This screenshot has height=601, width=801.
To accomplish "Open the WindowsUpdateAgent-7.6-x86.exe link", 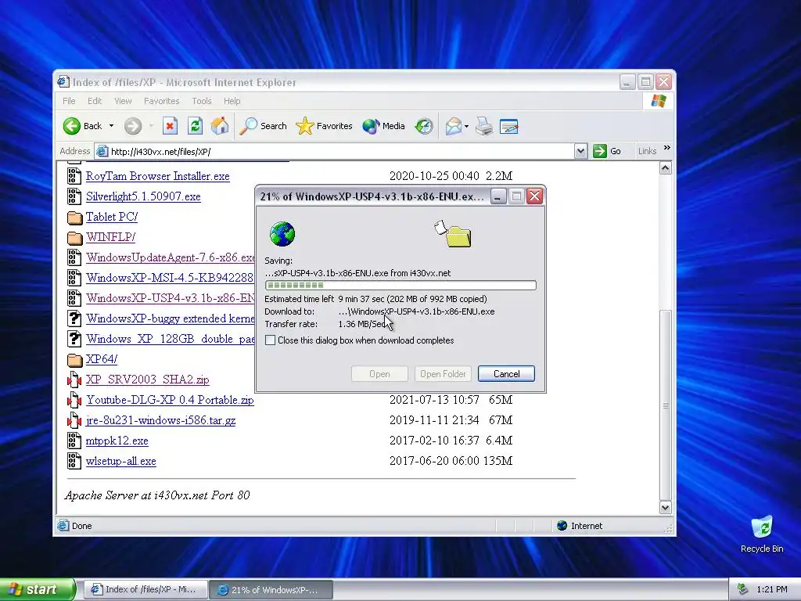I will tap(170, 257).
